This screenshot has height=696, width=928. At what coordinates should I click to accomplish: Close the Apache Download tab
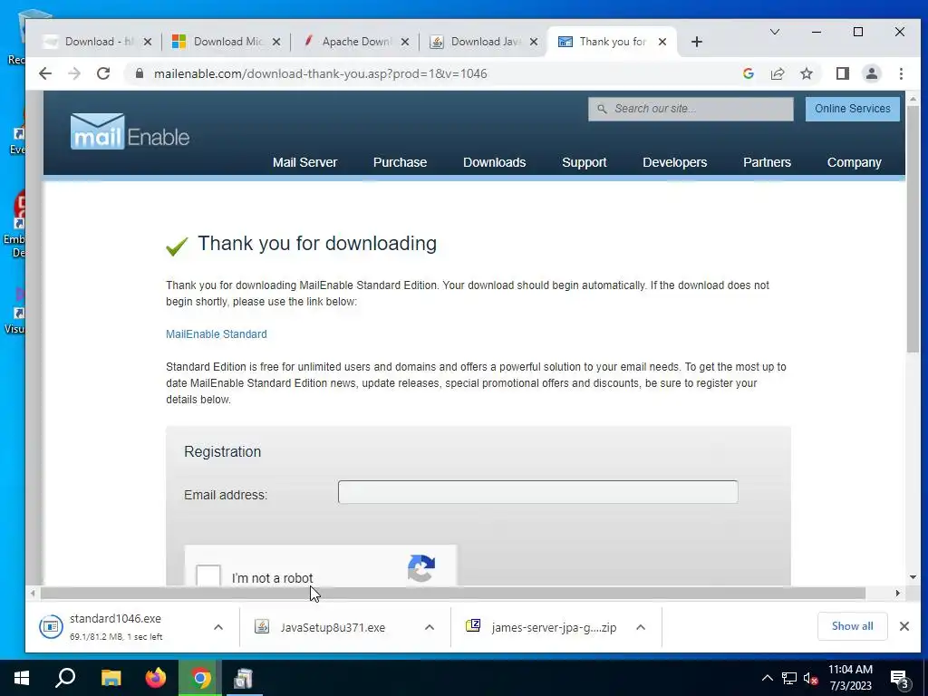point(405,42)
